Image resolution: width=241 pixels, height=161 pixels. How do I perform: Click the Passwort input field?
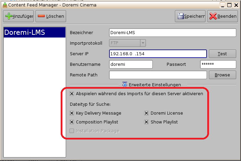point(218,64)
